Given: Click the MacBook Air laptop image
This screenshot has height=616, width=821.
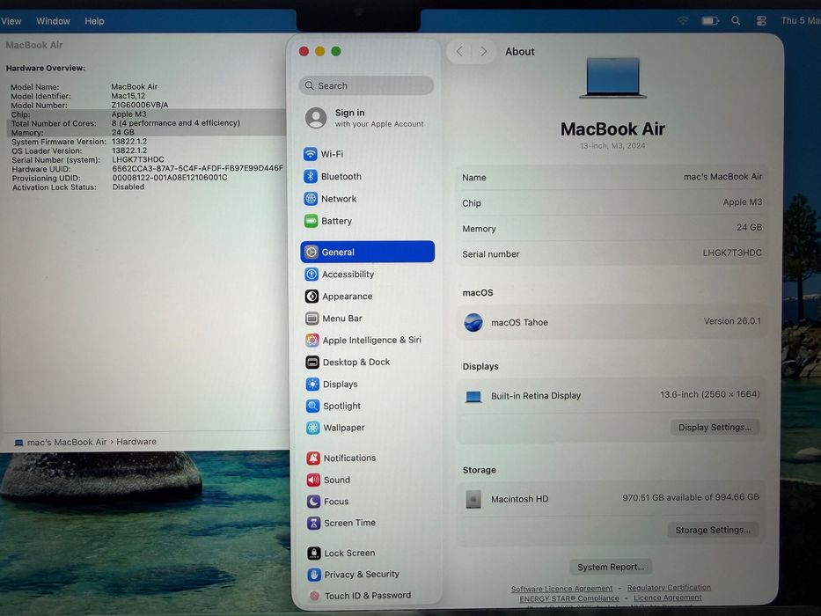Looking at the screenshot, I should click(612, 77).
